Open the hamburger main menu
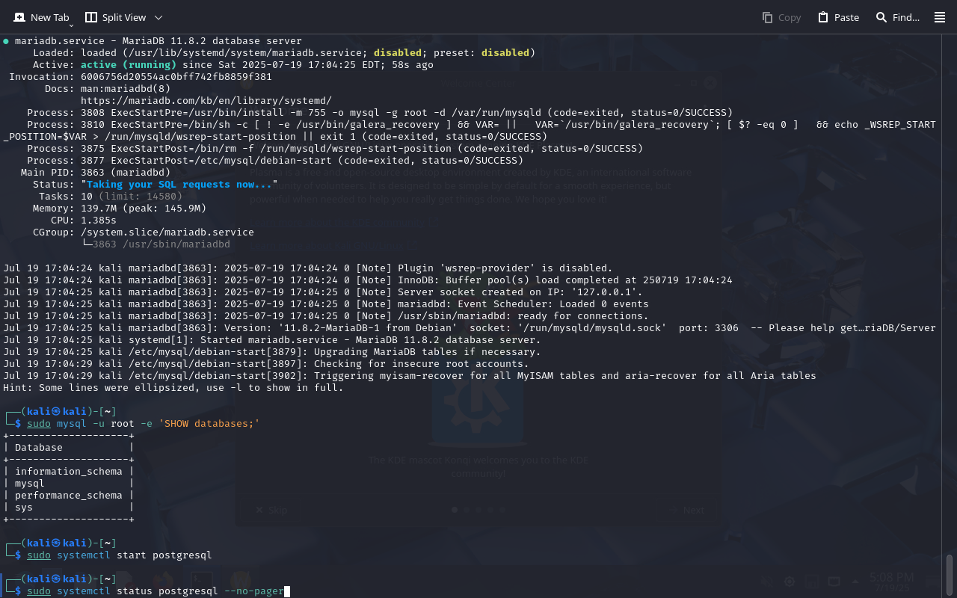Image resolution: width=957 pixels, height=598 pixels. point(940,17)
